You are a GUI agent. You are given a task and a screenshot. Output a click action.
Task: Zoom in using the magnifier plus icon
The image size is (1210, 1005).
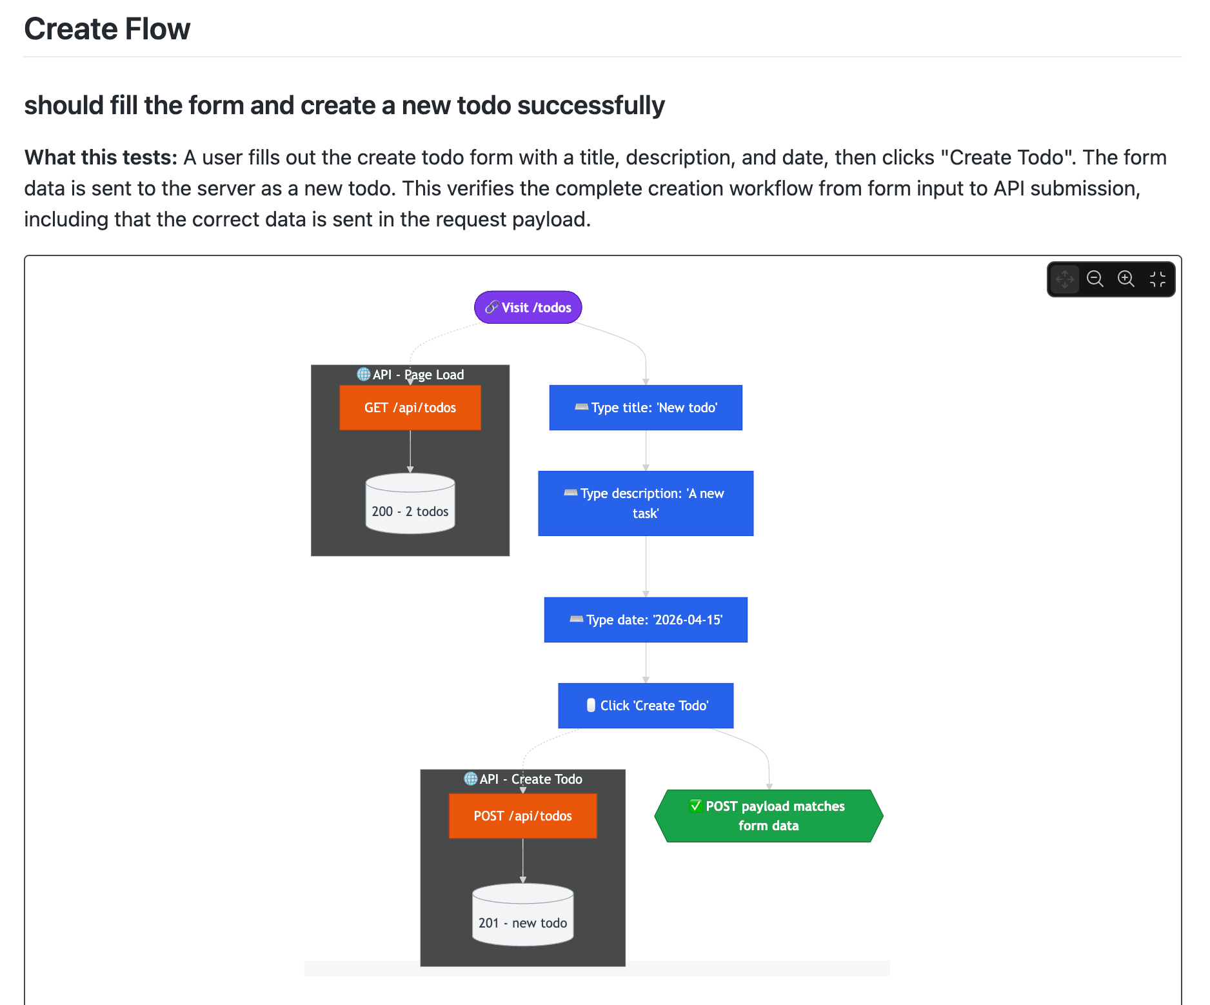click(1126, 279)
